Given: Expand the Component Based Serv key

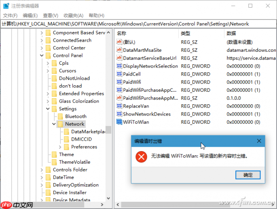Looking at the screenshot, I should (x=42, y=33).
